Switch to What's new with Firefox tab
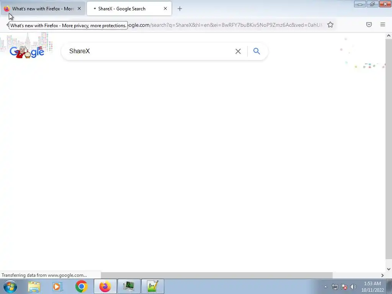The height and width of the screenshot is (294, 392). coord(43,8)
